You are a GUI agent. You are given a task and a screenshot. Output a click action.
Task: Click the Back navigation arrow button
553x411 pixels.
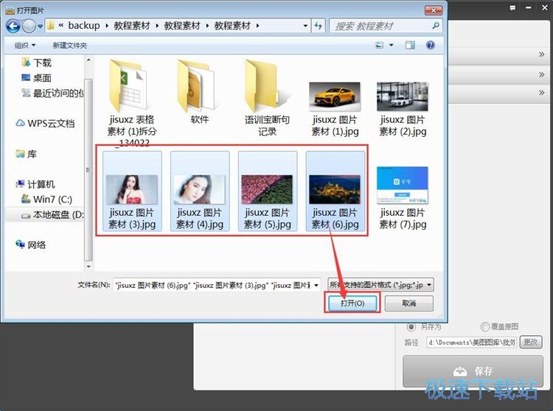[x=13, y=26]
